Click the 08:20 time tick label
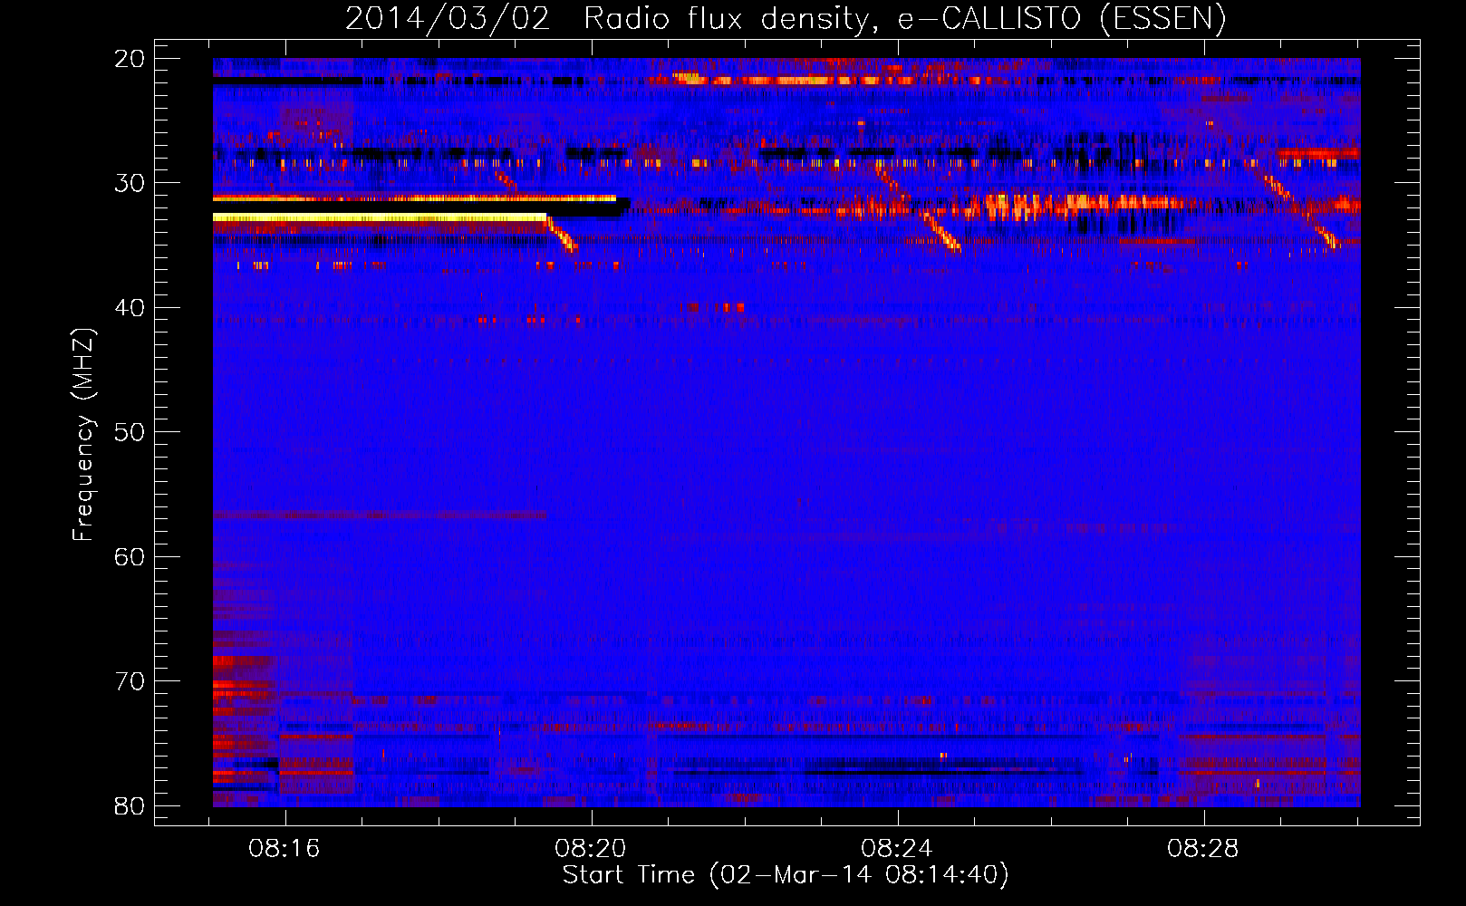Screen dimensions: 1466x906 (x=591, y=849)
